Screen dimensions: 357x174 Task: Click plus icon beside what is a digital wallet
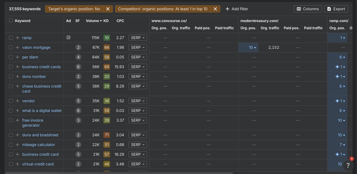point(18,110)
